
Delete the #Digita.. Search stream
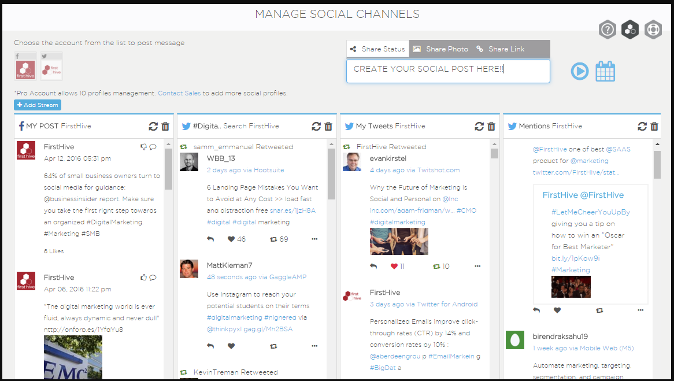pos(328,126)
